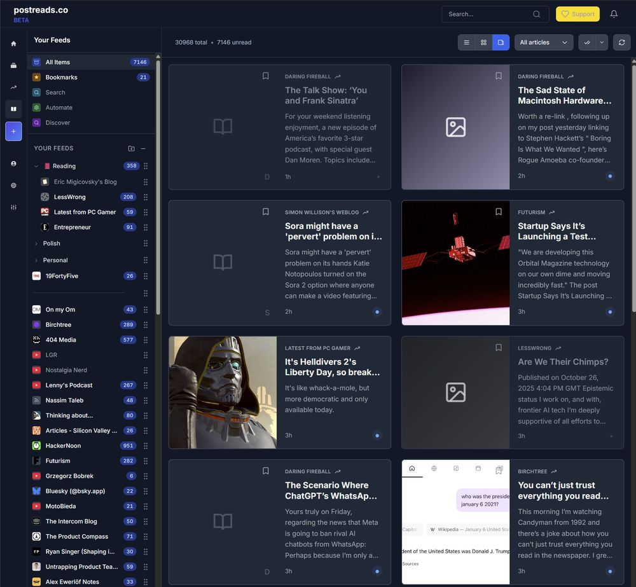
Task: Collapse the Reading folder
Action: pyautogui.click(x=36, y=166)
